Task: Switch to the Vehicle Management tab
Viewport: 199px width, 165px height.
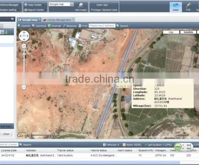Action: 58,20
